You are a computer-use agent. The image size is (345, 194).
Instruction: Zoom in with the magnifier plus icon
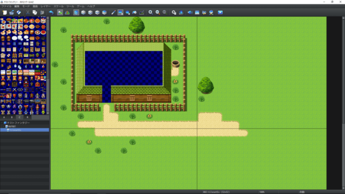click(150, 12)
